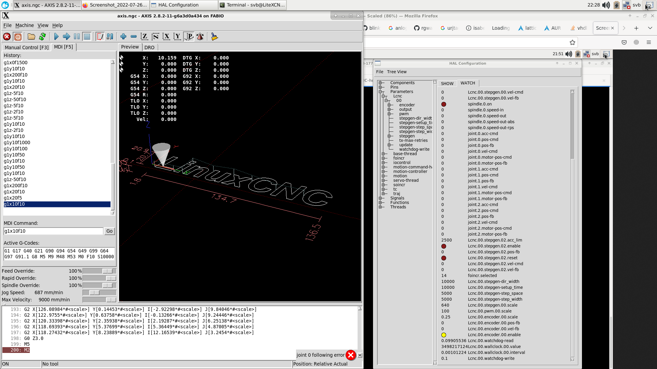Clear live plot with broom icon
657x369 pixels.
coord(214,37)
